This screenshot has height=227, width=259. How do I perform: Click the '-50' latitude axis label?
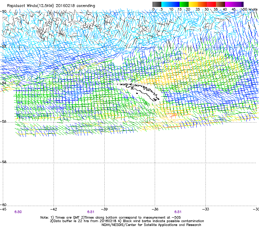3,12
